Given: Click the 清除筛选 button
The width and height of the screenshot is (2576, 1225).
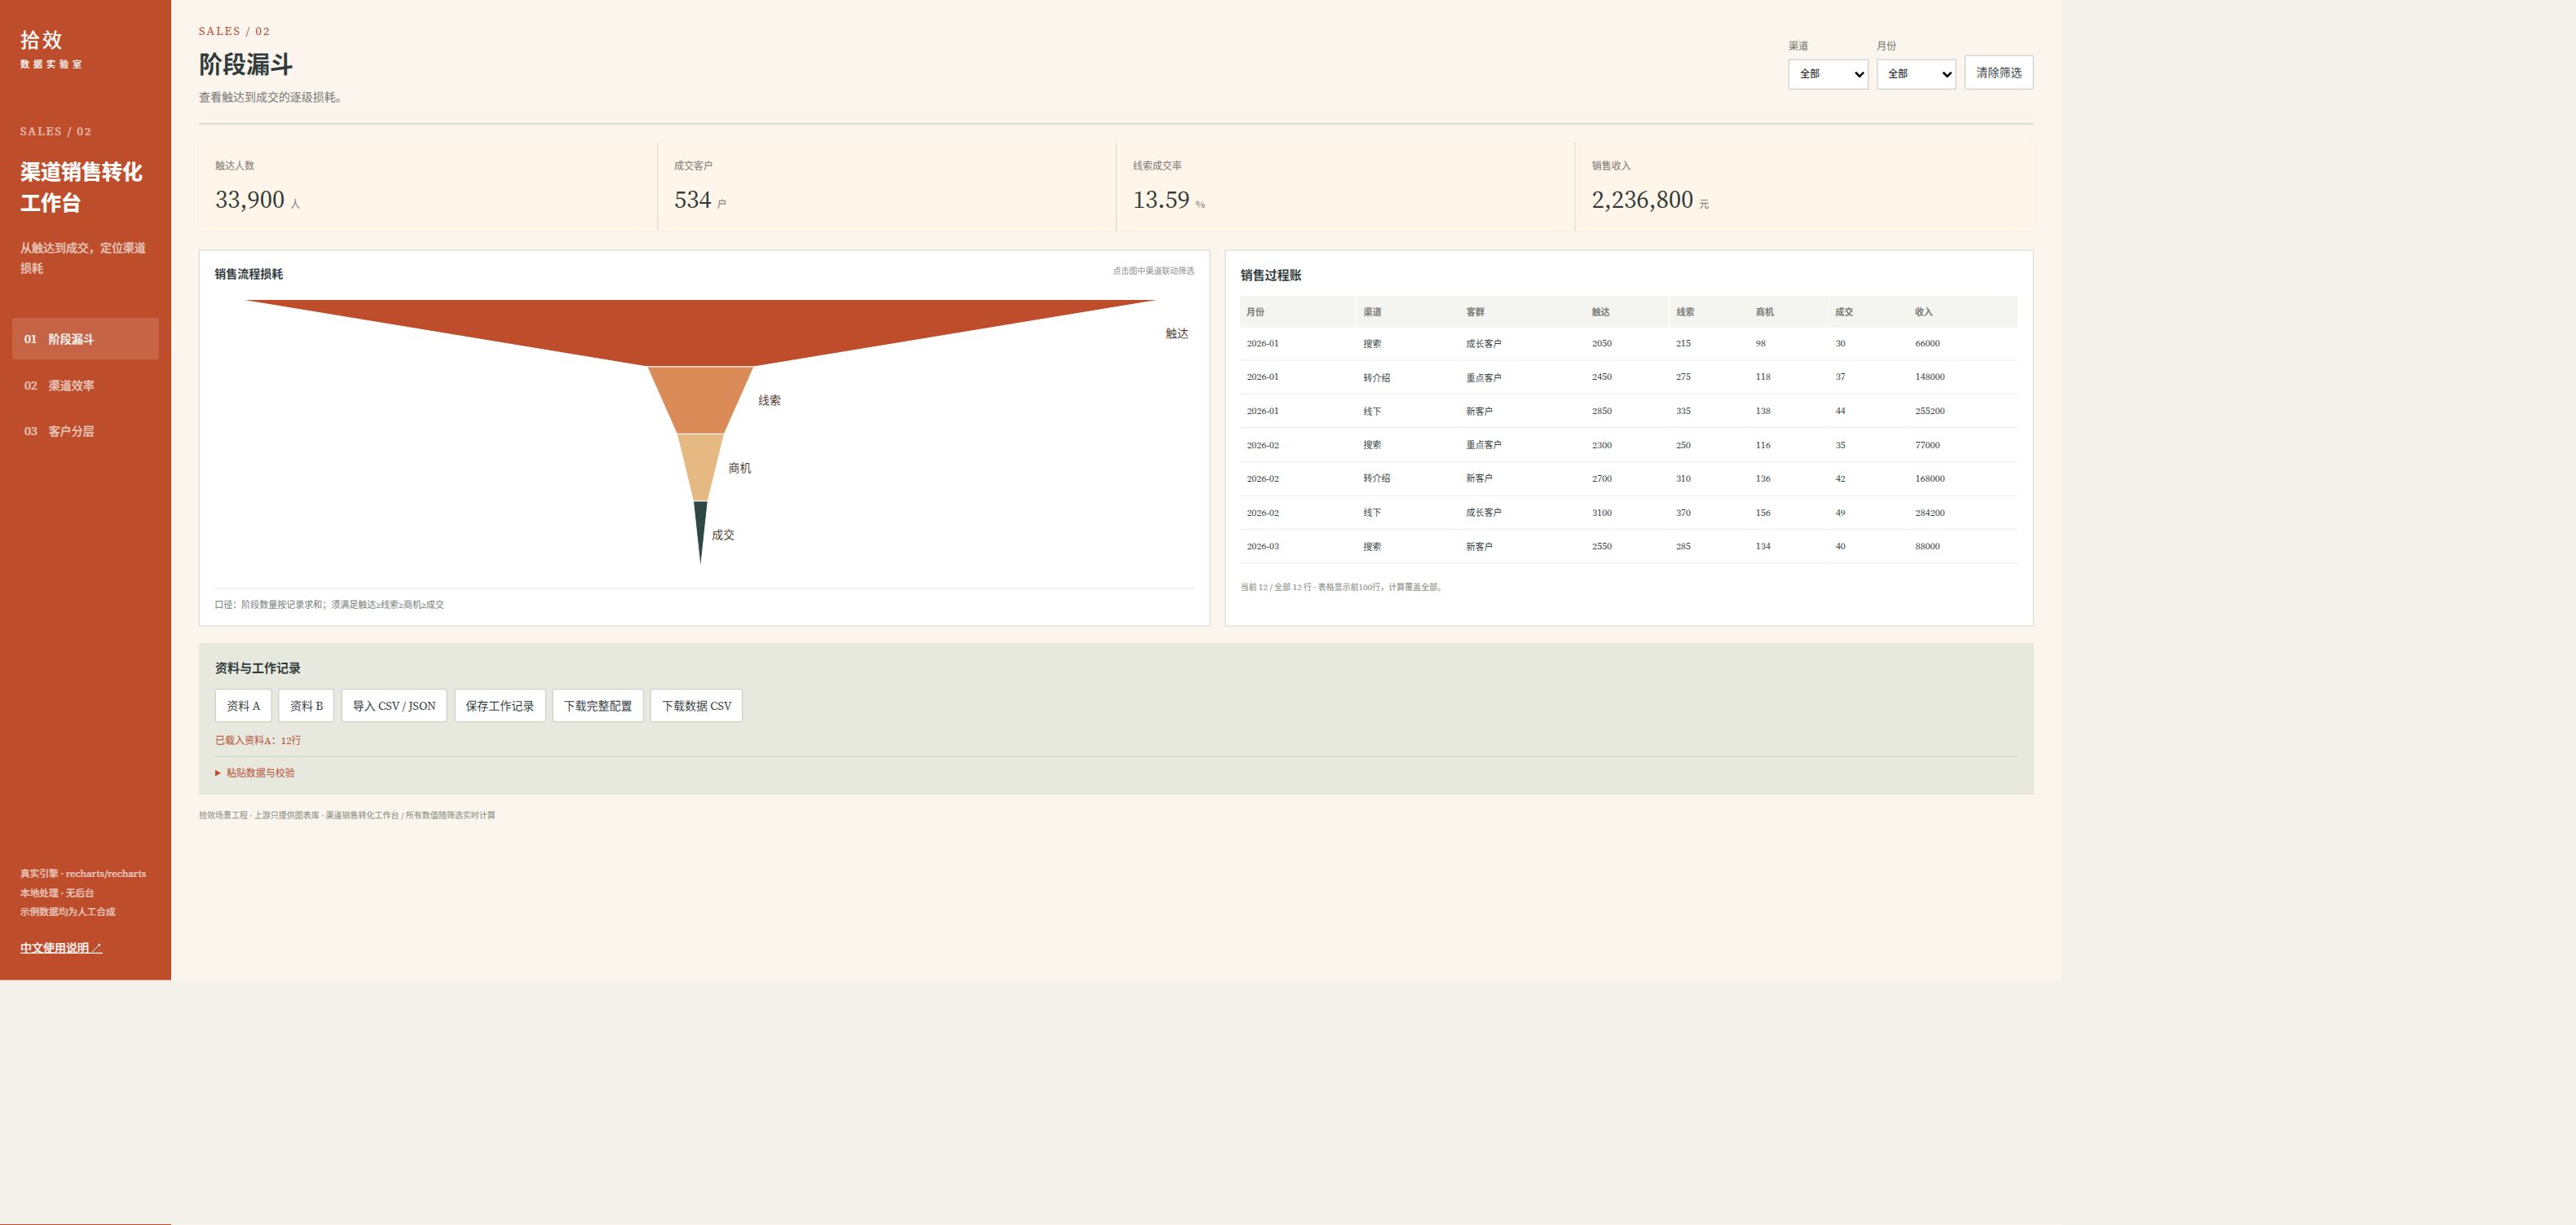Looking at the screenshot, I should point(1998,73).
